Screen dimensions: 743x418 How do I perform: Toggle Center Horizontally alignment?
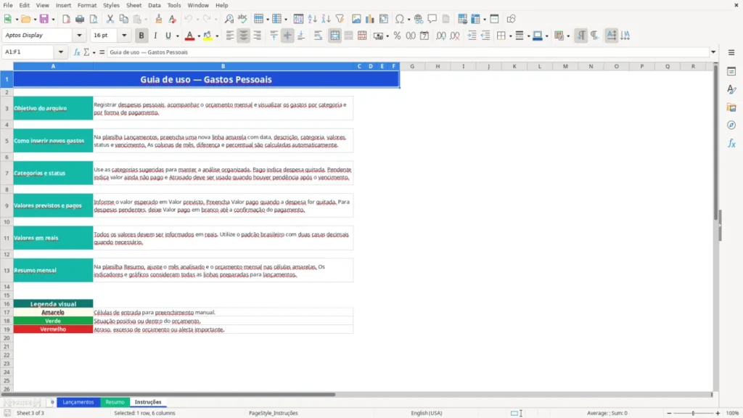[x=244, y=36]
